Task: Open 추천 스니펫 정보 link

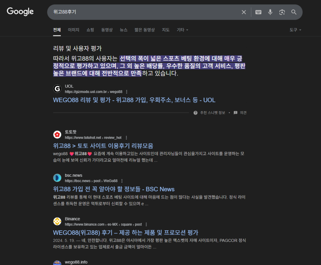Action: coord(213,113)
